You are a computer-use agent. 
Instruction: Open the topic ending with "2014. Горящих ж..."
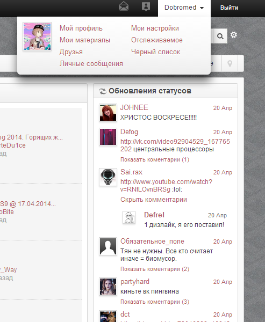(x=31, y=137)
